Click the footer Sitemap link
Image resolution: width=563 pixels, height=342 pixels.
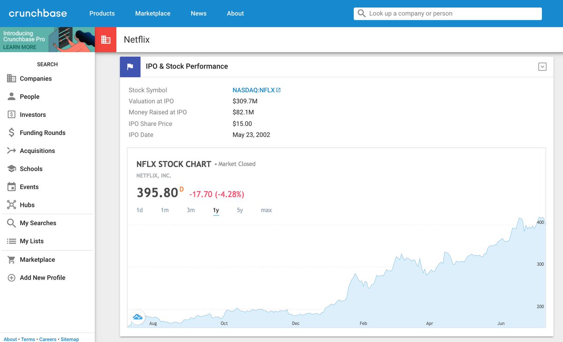coord(70,339)
